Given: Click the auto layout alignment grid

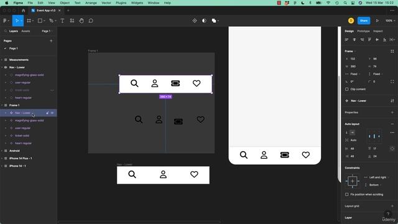Looking at the screenshot, I should (x=374, y=136).
